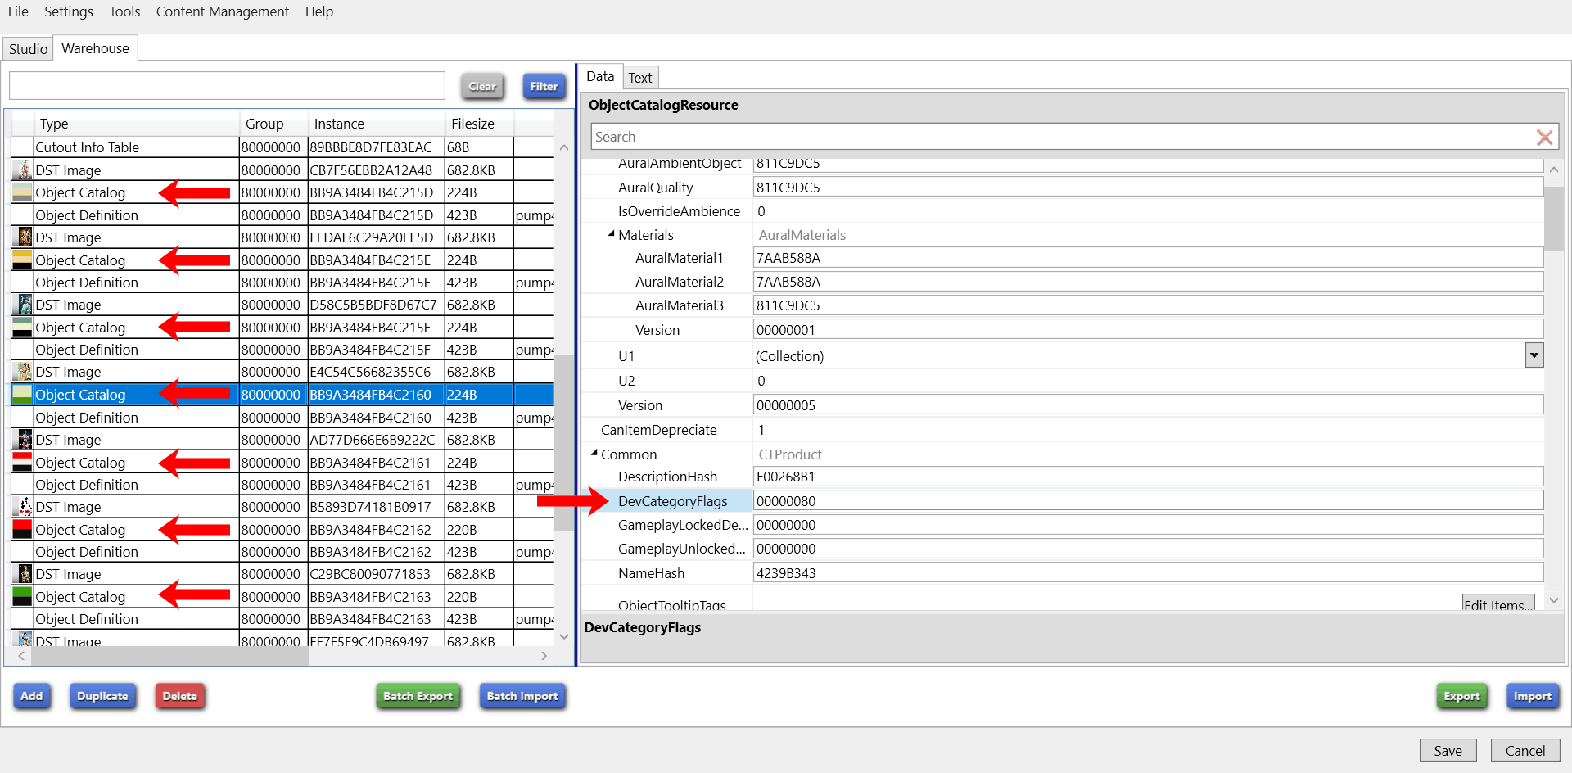Screen dimensions: 1572x773
Task: Click the Cancel button
Action: (1525, 750)
